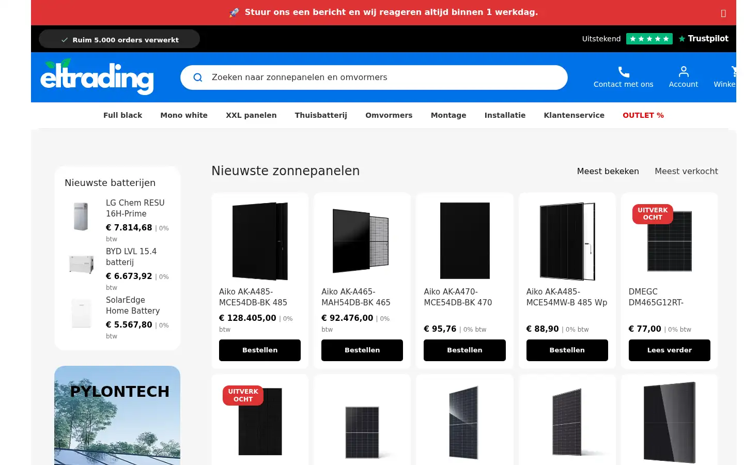Click Lees verder for DMEGC panel

[670, 350]
